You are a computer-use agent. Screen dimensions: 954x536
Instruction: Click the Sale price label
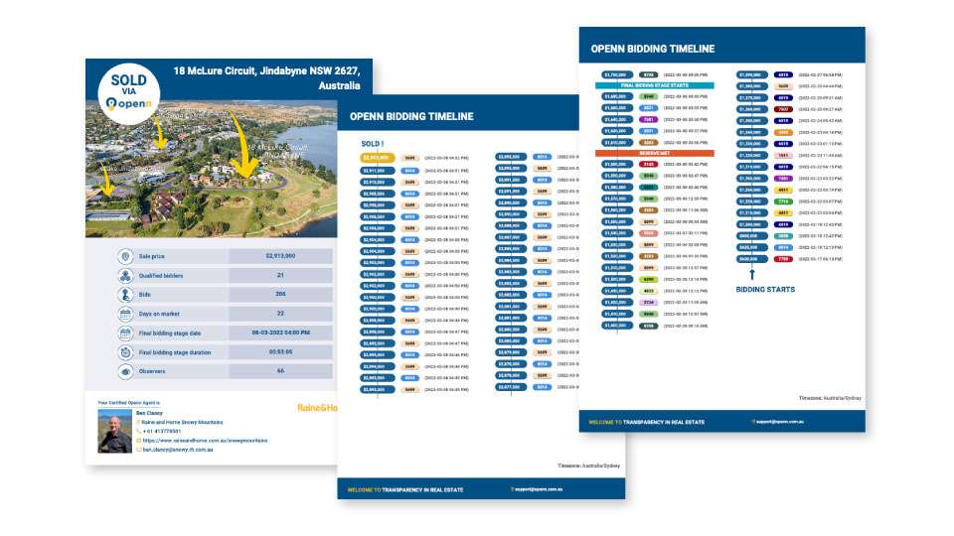[x=151, y=256]
